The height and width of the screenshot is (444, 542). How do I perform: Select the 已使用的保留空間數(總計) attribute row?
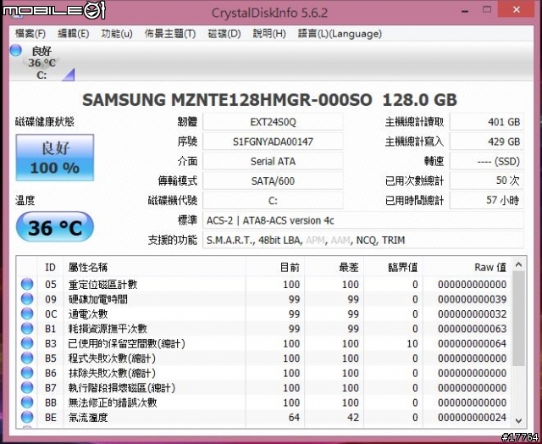tap(264, 343)
